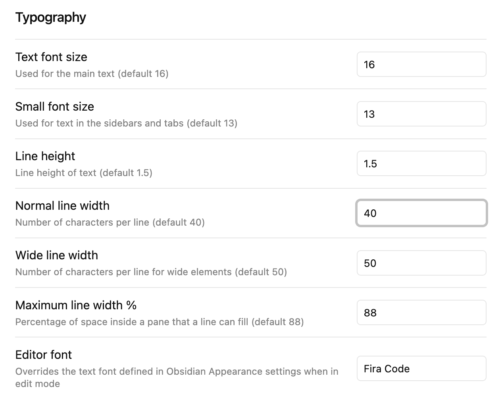Click the Text font size input field
Image resolution: width=504 pixels, height=410 pixels.
coord(421,64)
